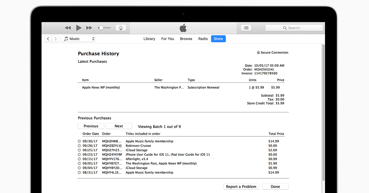369x193 pixels.
Task: Click the Apple Music family membership 09/30/17 title
Action: coord(149,141)
